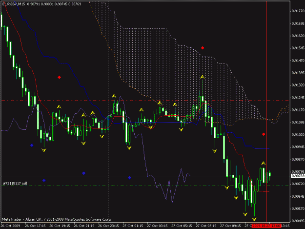Image resolution: width=305 pixels, height=229 pixels.
Task: Click the 0.91320 price axis label
Action: (x=298, y=85)
